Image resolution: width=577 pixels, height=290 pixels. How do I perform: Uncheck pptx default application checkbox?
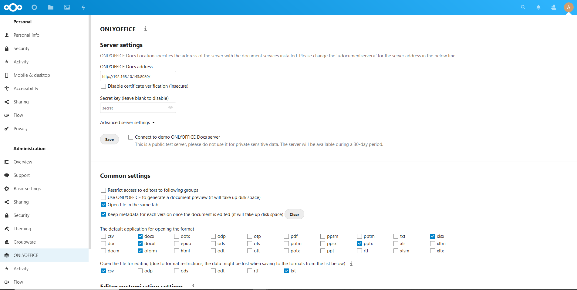click(359, 244)
